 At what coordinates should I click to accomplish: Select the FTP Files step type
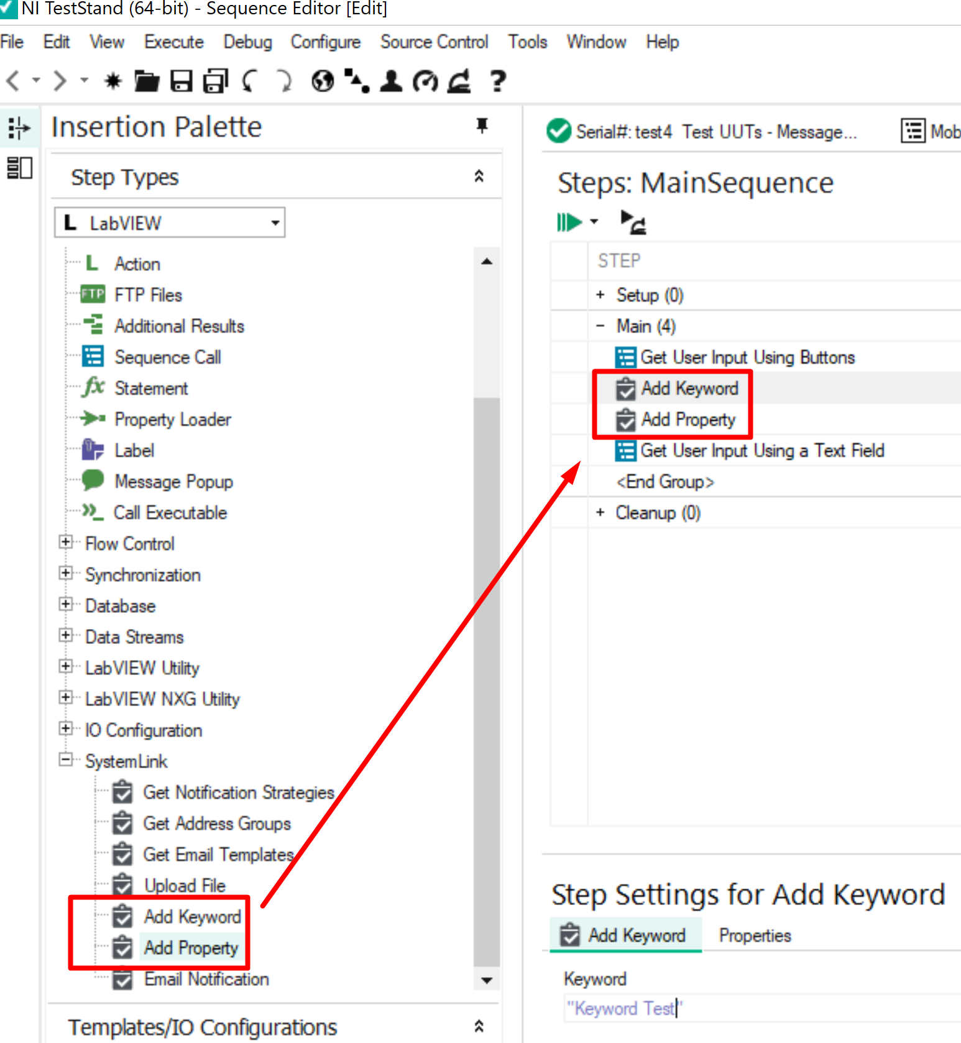coord(148,295)
